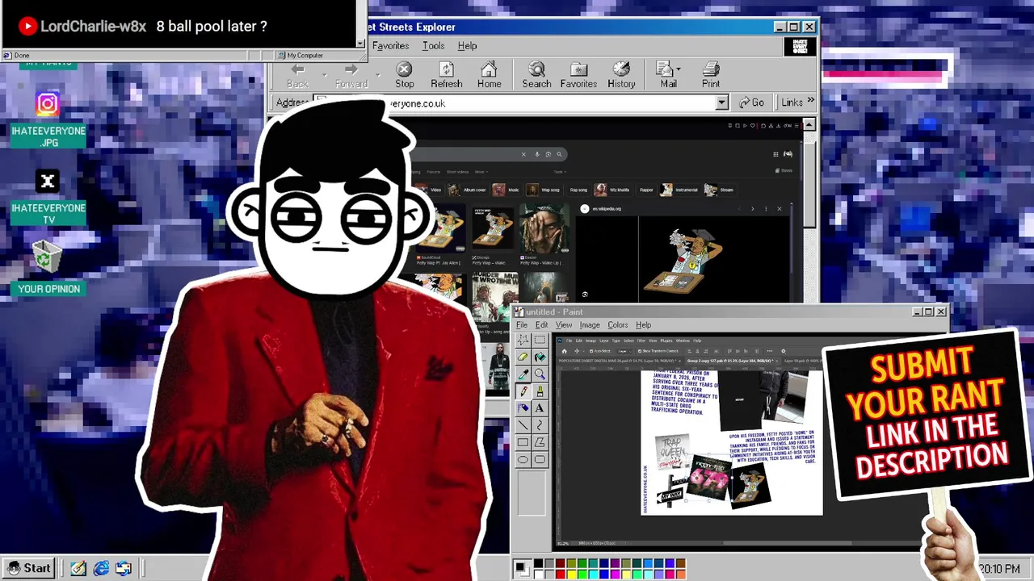Choose the Eraser tool in Paint

point(523,357)
